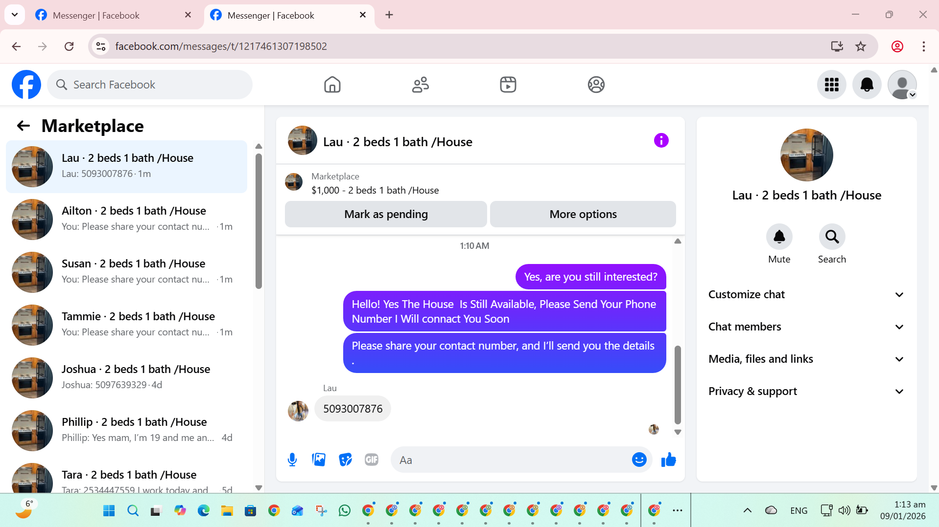This screenshot has width=939, height=527.
Task: Open Chrome profile icon
Action: (x=897, y=46)
